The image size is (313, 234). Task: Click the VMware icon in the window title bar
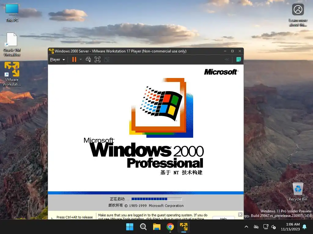tap(51, 51)
